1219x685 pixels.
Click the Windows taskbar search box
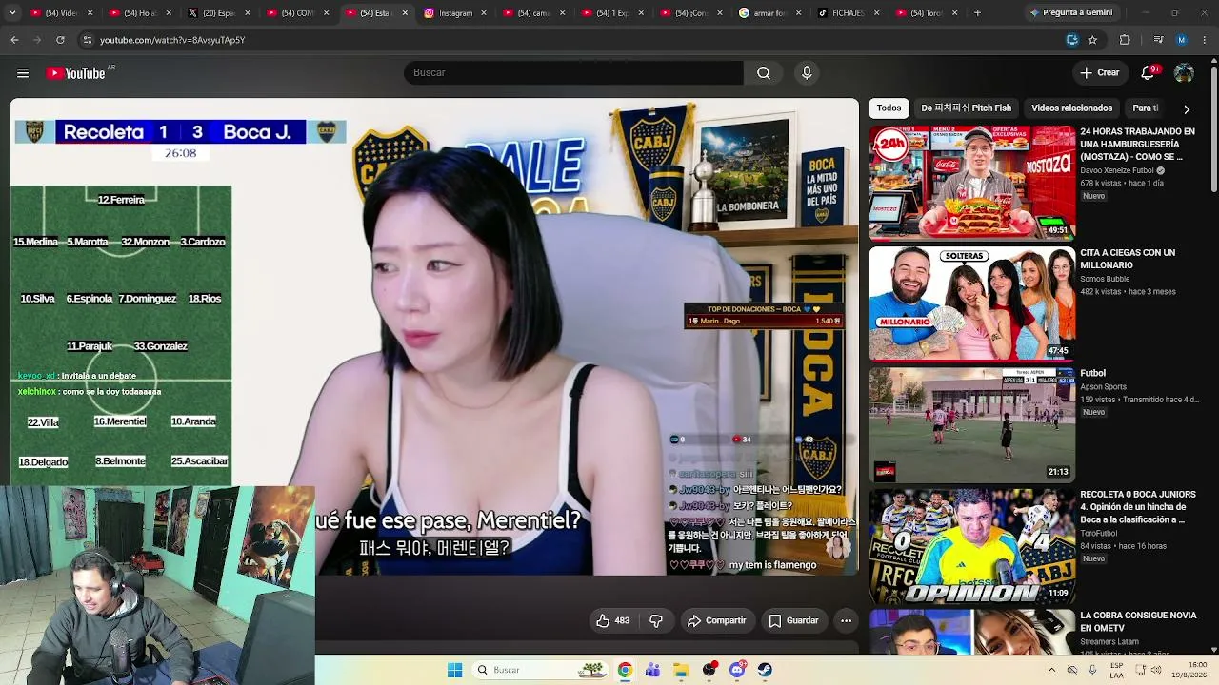pos(541,670)
